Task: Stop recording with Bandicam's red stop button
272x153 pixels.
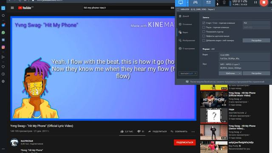Action: click(263, 3)
